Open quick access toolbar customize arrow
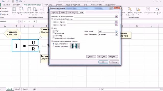 pyautogui.click(x=24, y=2)
